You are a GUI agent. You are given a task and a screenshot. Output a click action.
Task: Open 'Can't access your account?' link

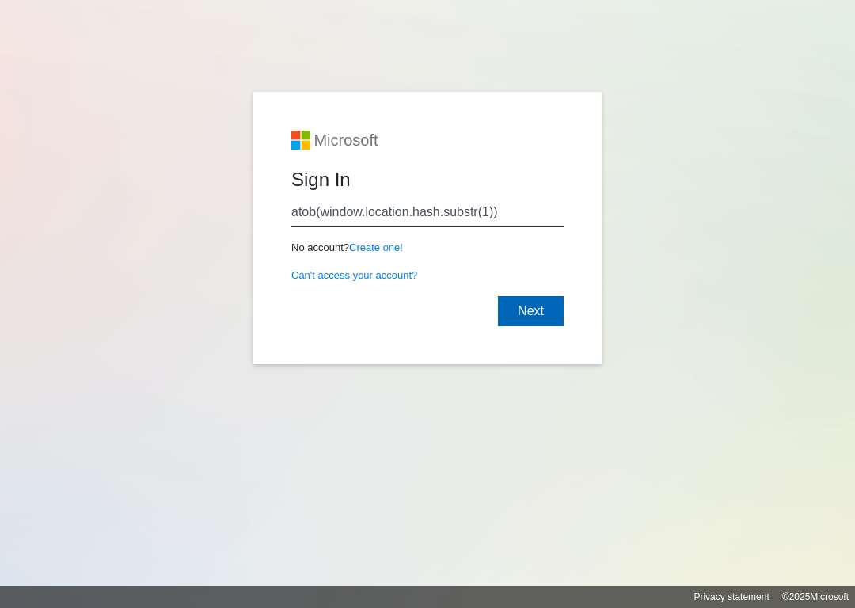coord(354,275)
